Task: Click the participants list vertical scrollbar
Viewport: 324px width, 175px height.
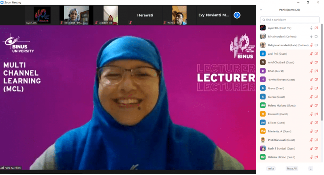Action: pos(322,72)
